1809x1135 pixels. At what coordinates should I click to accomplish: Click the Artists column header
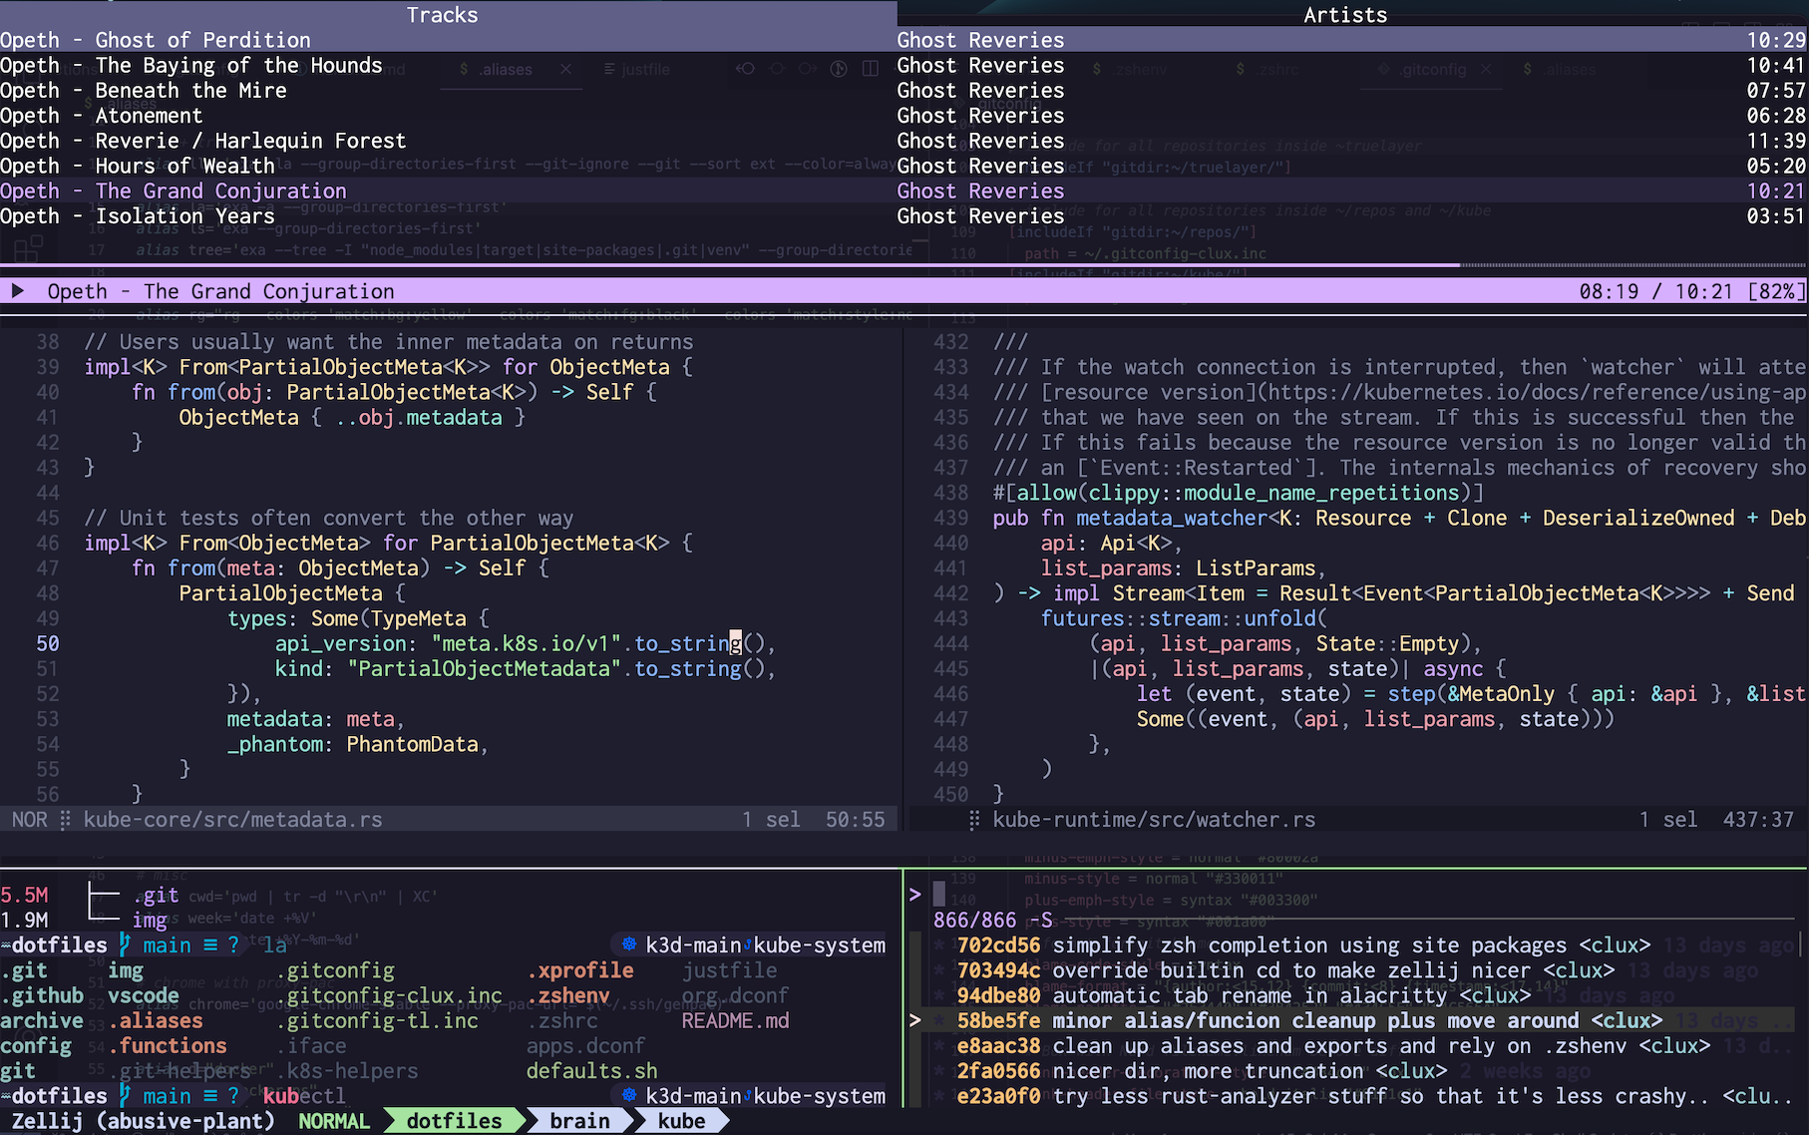coord(1345,15)
